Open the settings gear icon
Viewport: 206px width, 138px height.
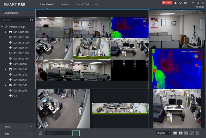pos(181,3)
